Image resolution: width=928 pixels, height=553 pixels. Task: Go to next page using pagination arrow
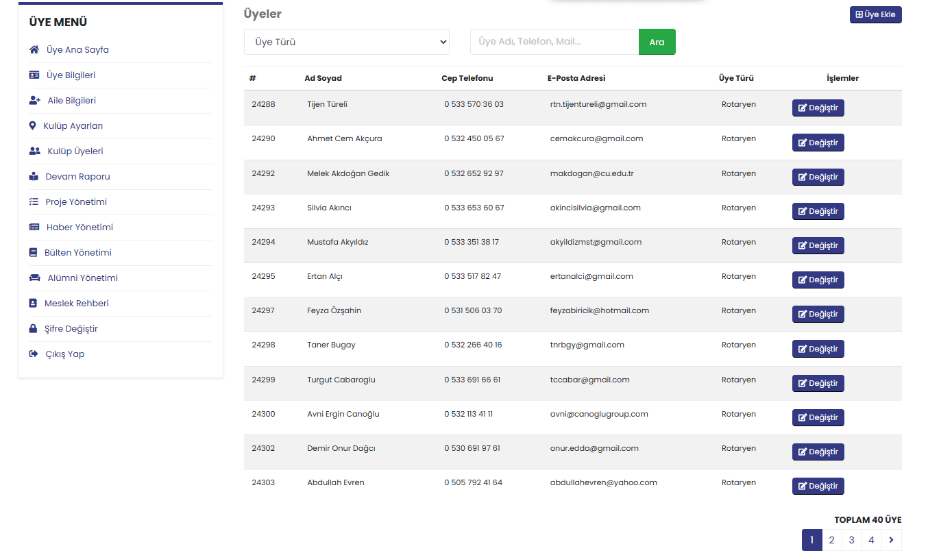(891, 540)
